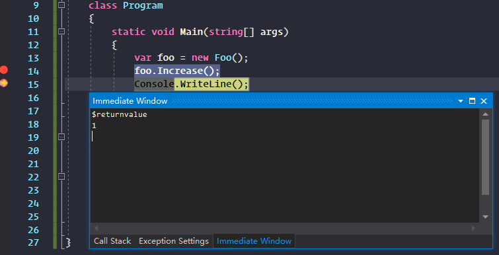Click the Console.WriteLine() statement on line 15
499x255 pixels.
191,85
